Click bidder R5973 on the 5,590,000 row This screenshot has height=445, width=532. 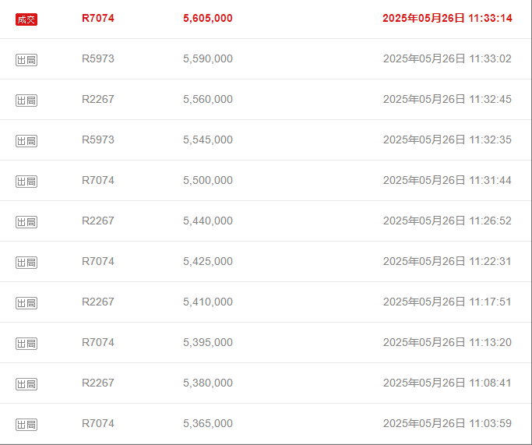[x=98, y=58]
